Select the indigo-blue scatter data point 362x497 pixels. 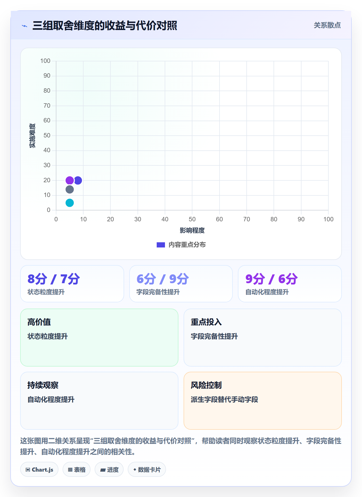tap(78, 180)
